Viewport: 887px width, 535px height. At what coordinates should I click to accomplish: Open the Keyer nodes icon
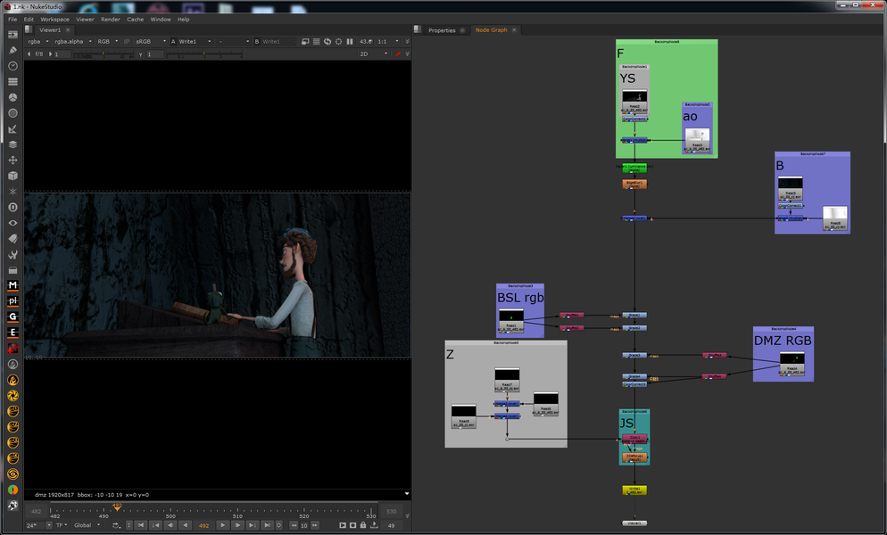coord(12,129)
